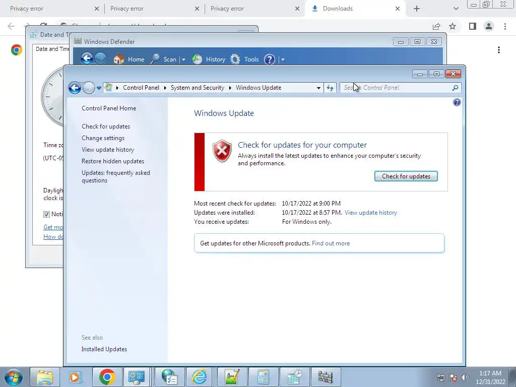
Task: Open the Defender help options dropdown arrow
Action: tap(283, 59)
